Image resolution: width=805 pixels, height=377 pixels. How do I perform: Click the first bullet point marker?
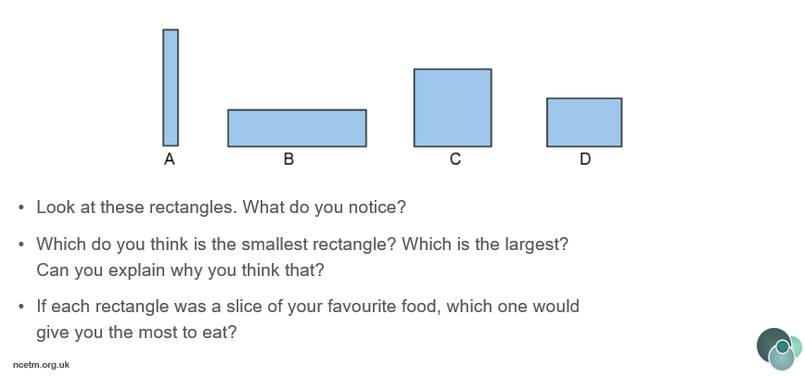click(x=21, y=207)
